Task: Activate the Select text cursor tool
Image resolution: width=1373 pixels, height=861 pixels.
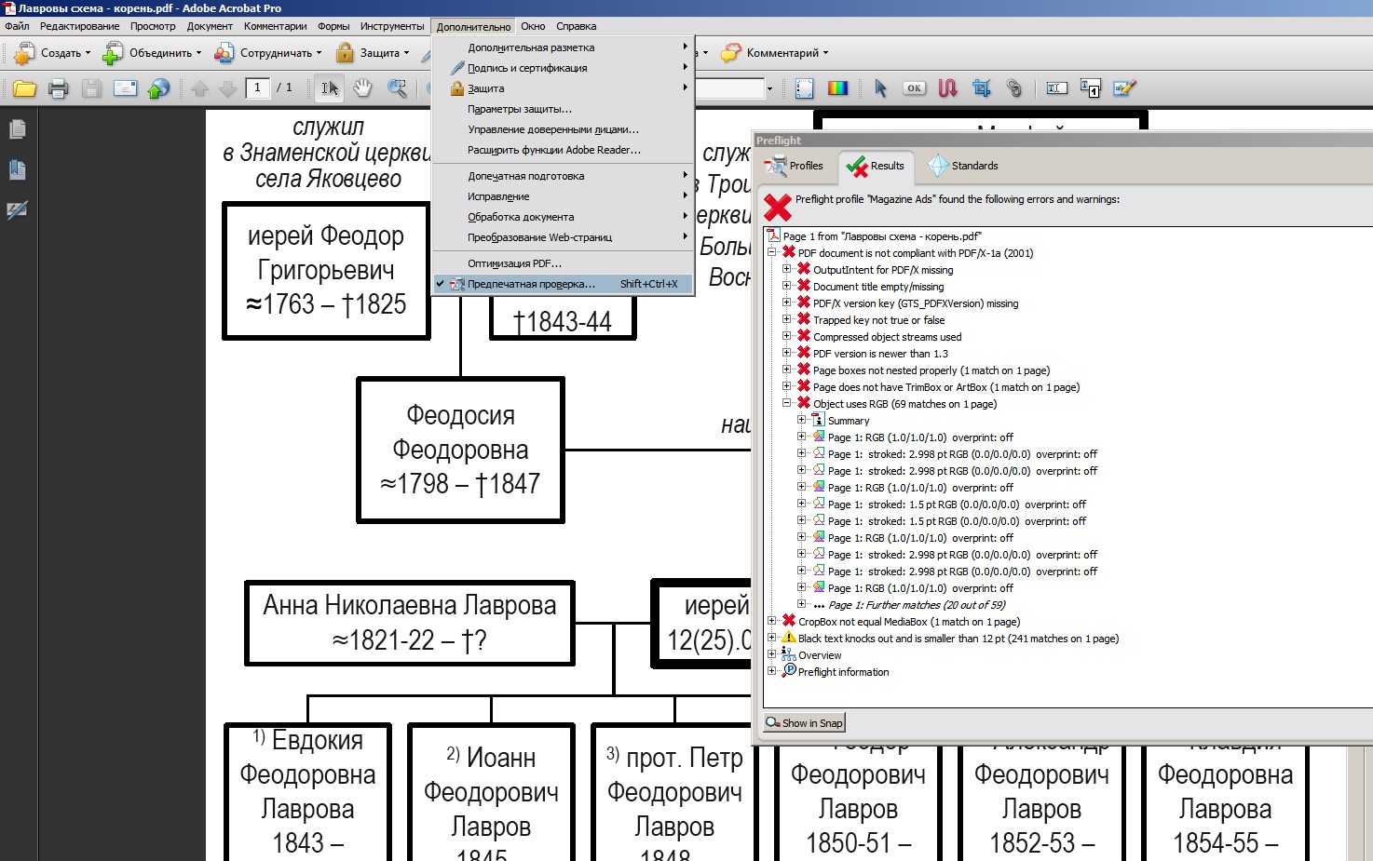Action: point(329,88)
